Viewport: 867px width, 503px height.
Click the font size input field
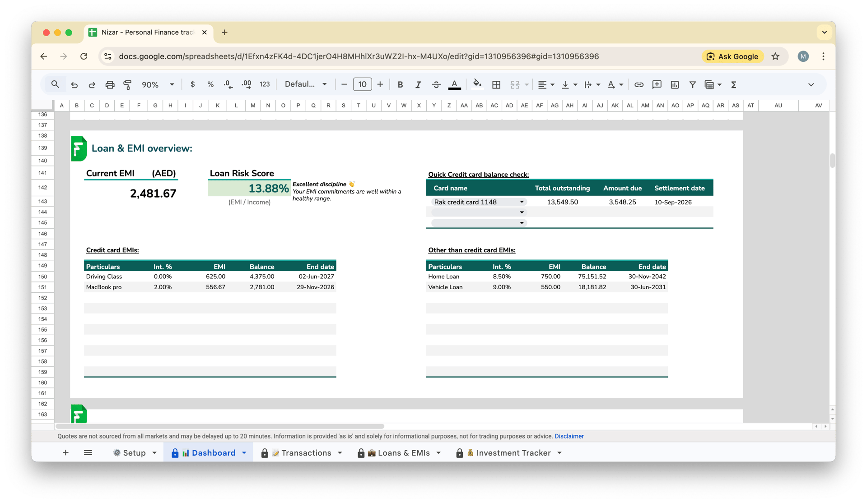(x=362, y=84)
